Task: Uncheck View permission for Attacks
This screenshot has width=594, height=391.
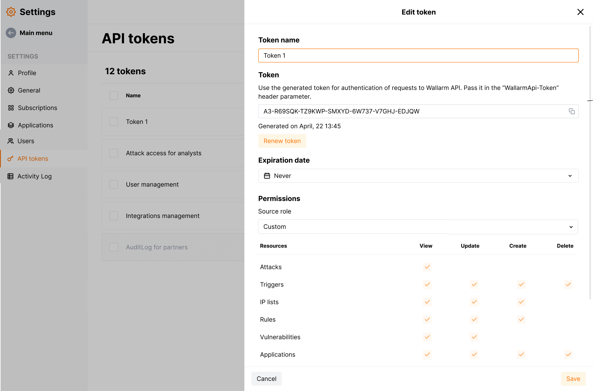Action: click(427, 267)
